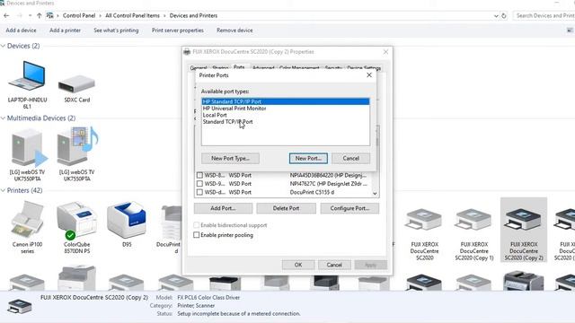The width and height of the screenshot is (575, 323).
Task: Click OK in the Properties window
Action: point(298,265)
